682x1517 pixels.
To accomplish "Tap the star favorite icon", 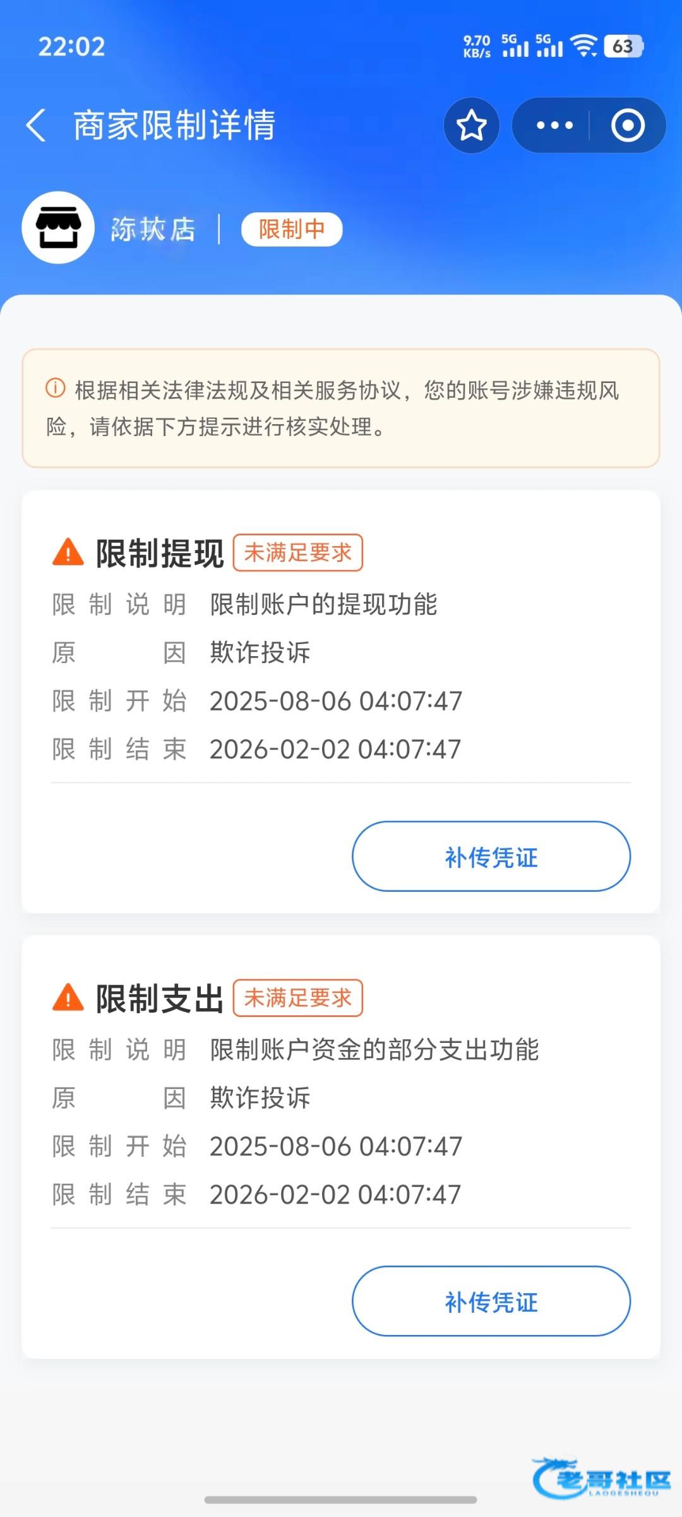I will (x=471, y=125).
